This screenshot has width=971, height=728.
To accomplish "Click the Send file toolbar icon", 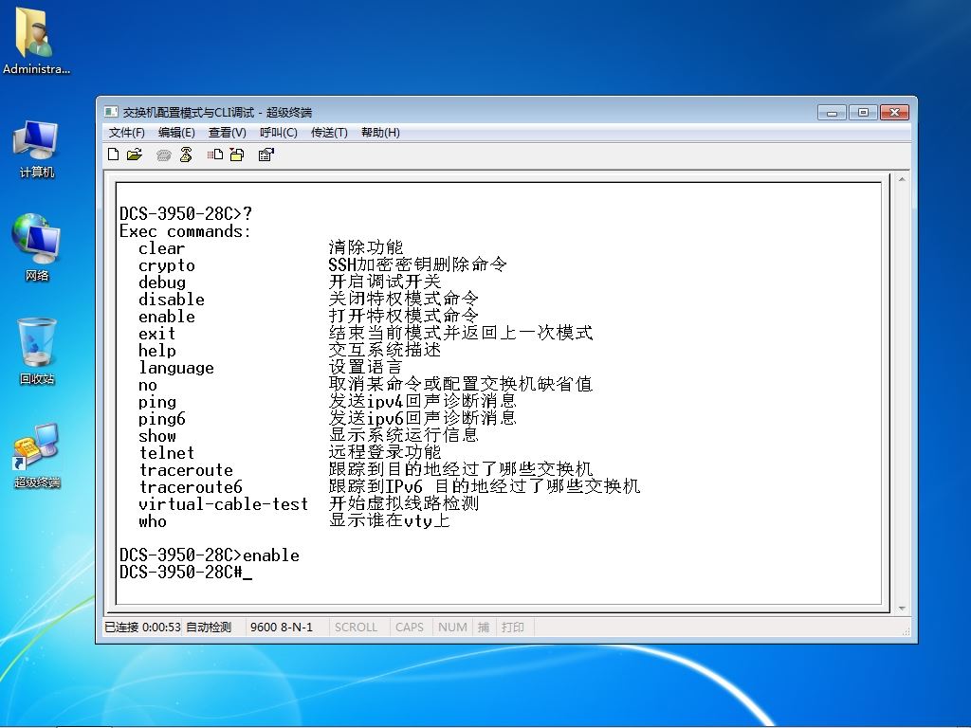I will pos(215,155).
